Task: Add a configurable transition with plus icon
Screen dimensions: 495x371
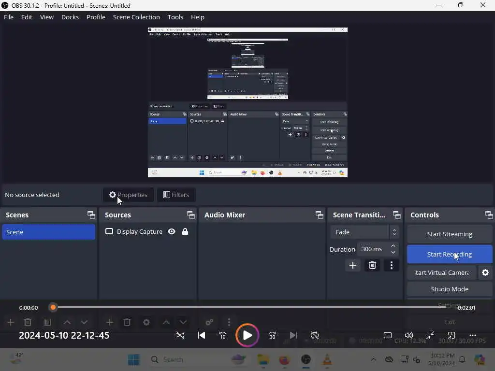Action: click(353, 265)
